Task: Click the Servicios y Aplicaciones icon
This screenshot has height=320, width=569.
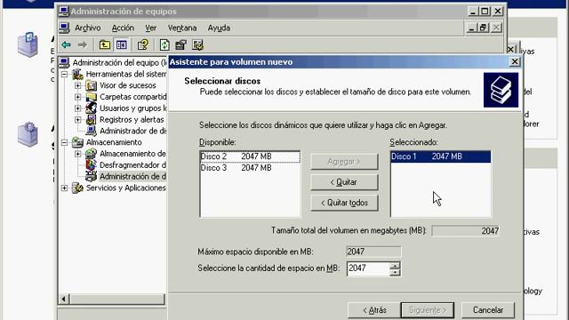Action: tap(77, 188)
